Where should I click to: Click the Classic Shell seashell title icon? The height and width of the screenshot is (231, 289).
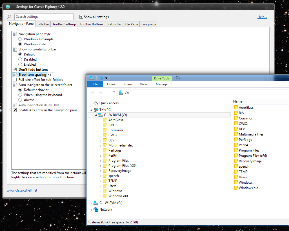click(8, 7)
